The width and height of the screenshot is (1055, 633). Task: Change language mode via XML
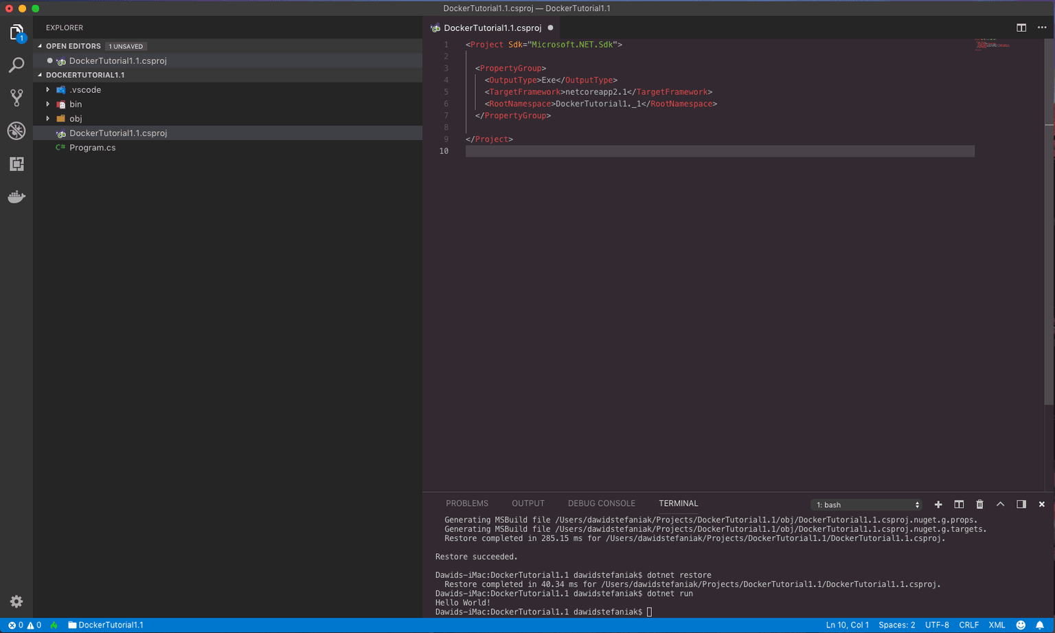[x=997, y=625]
